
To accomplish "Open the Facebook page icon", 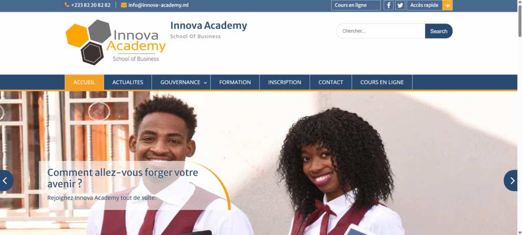I will coord(388,5).
